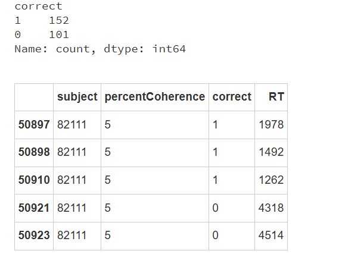Click correct value 0 in row 50921
The image size is (339, 254).
[215, 208]
